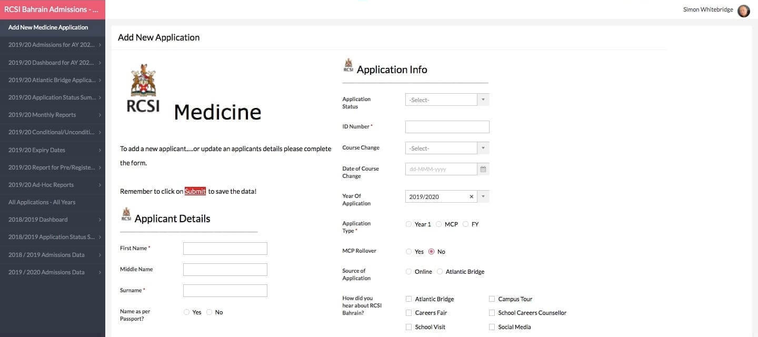This screenshot has height=337, width=758.
Task: Focus the First Name field
Action: (225, 249)
